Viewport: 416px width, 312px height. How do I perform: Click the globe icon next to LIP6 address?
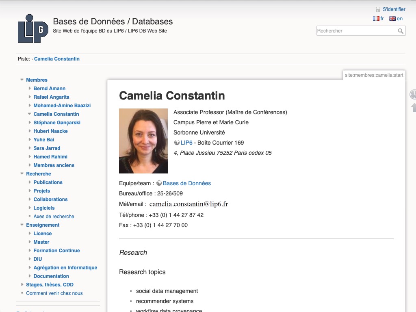[176, 143]
